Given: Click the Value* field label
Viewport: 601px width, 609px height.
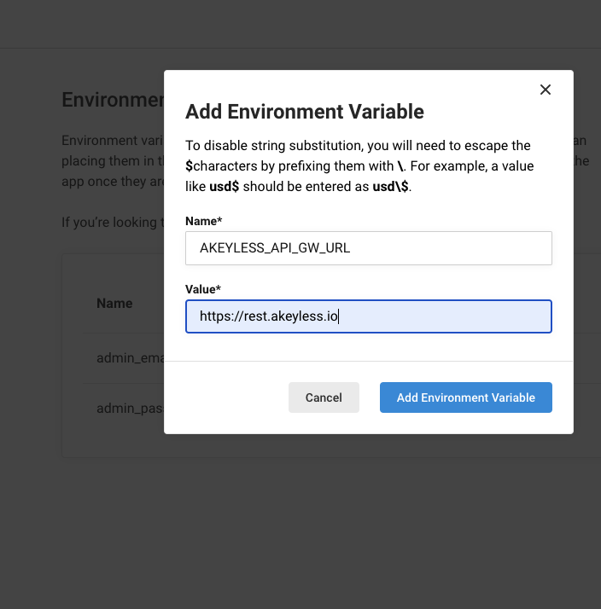Looking at the screenshot, I should pyautogui.click(x=203, y=289).
